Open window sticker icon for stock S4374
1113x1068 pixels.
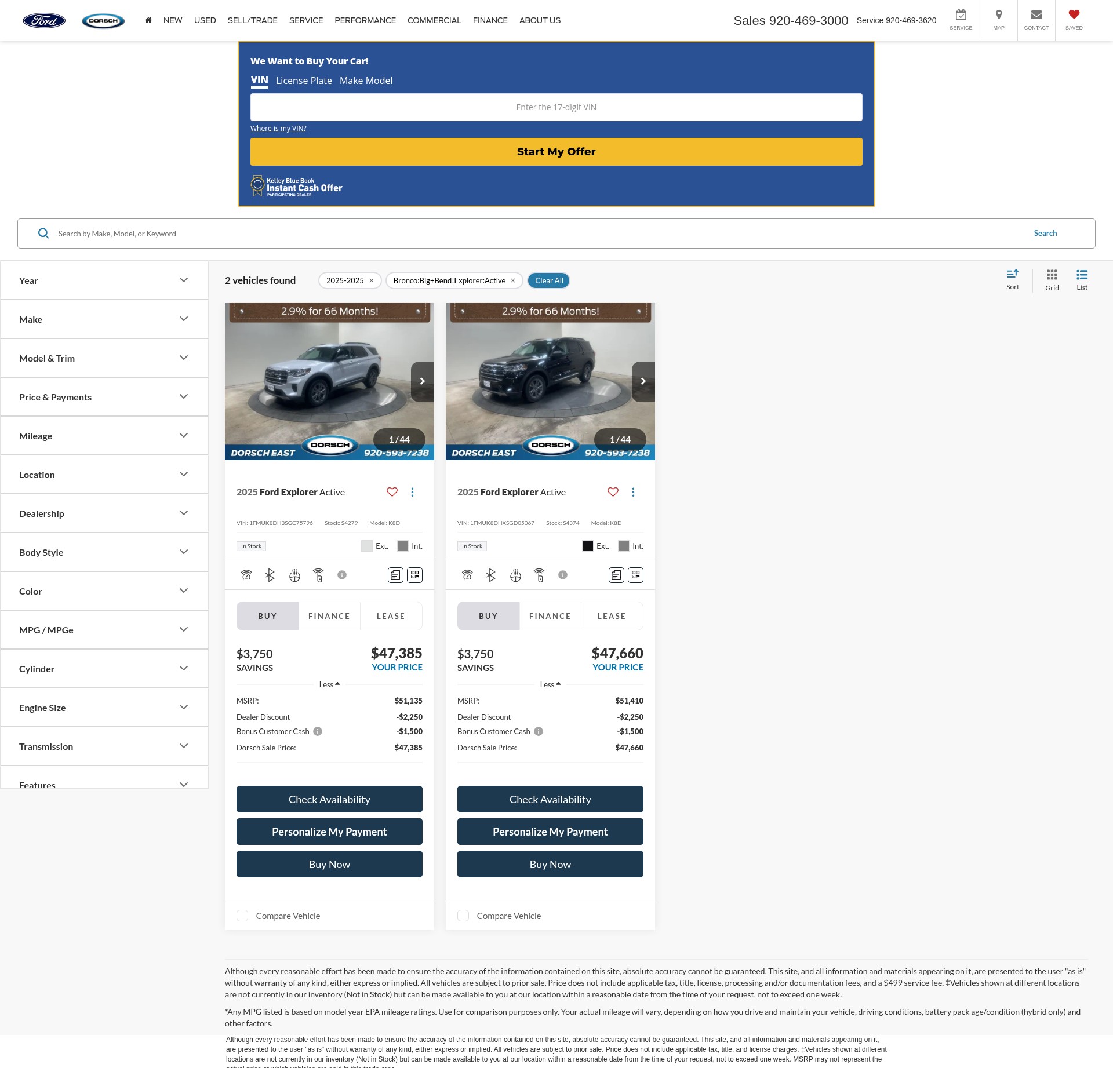click(x=616, y=575)
